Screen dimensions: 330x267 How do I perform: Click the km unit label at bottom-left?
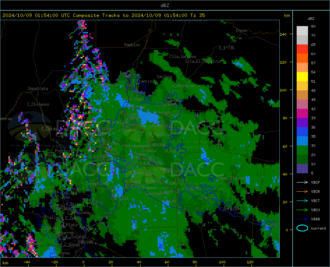point(5,263)
